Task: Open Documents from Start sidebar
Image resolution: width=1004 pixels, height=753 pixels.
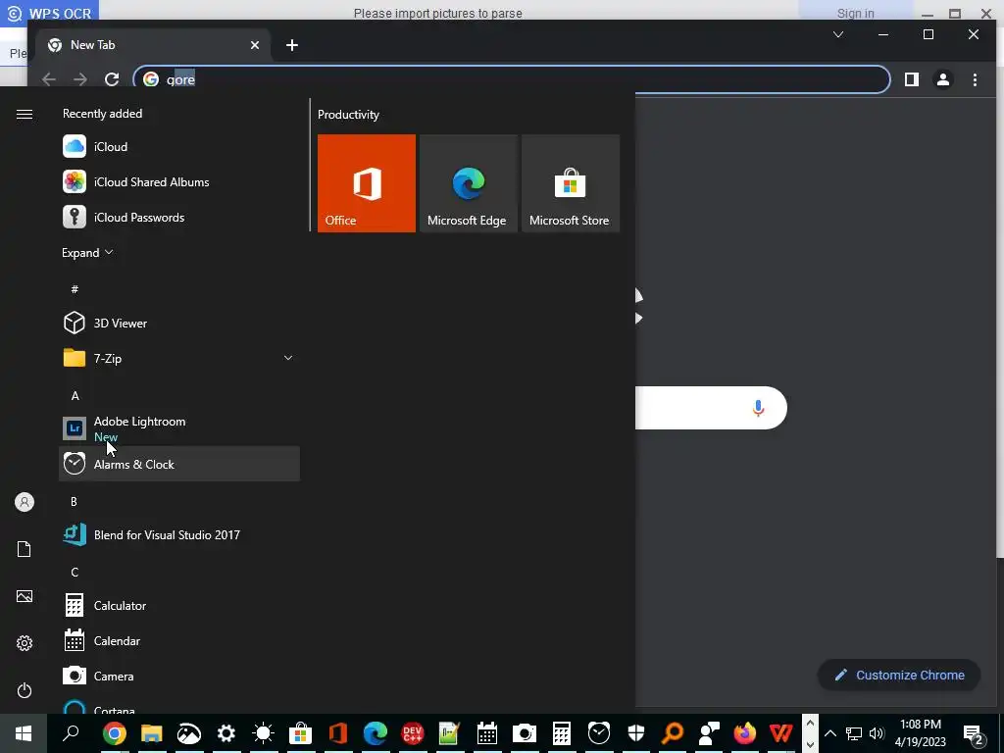Action: tap(25, 549)
